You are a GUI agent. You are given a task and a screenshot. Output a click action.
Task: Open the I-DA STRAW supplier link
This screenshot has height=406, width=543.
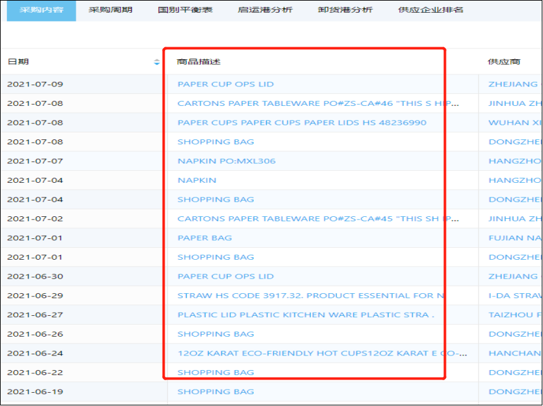tap(515, 296)
